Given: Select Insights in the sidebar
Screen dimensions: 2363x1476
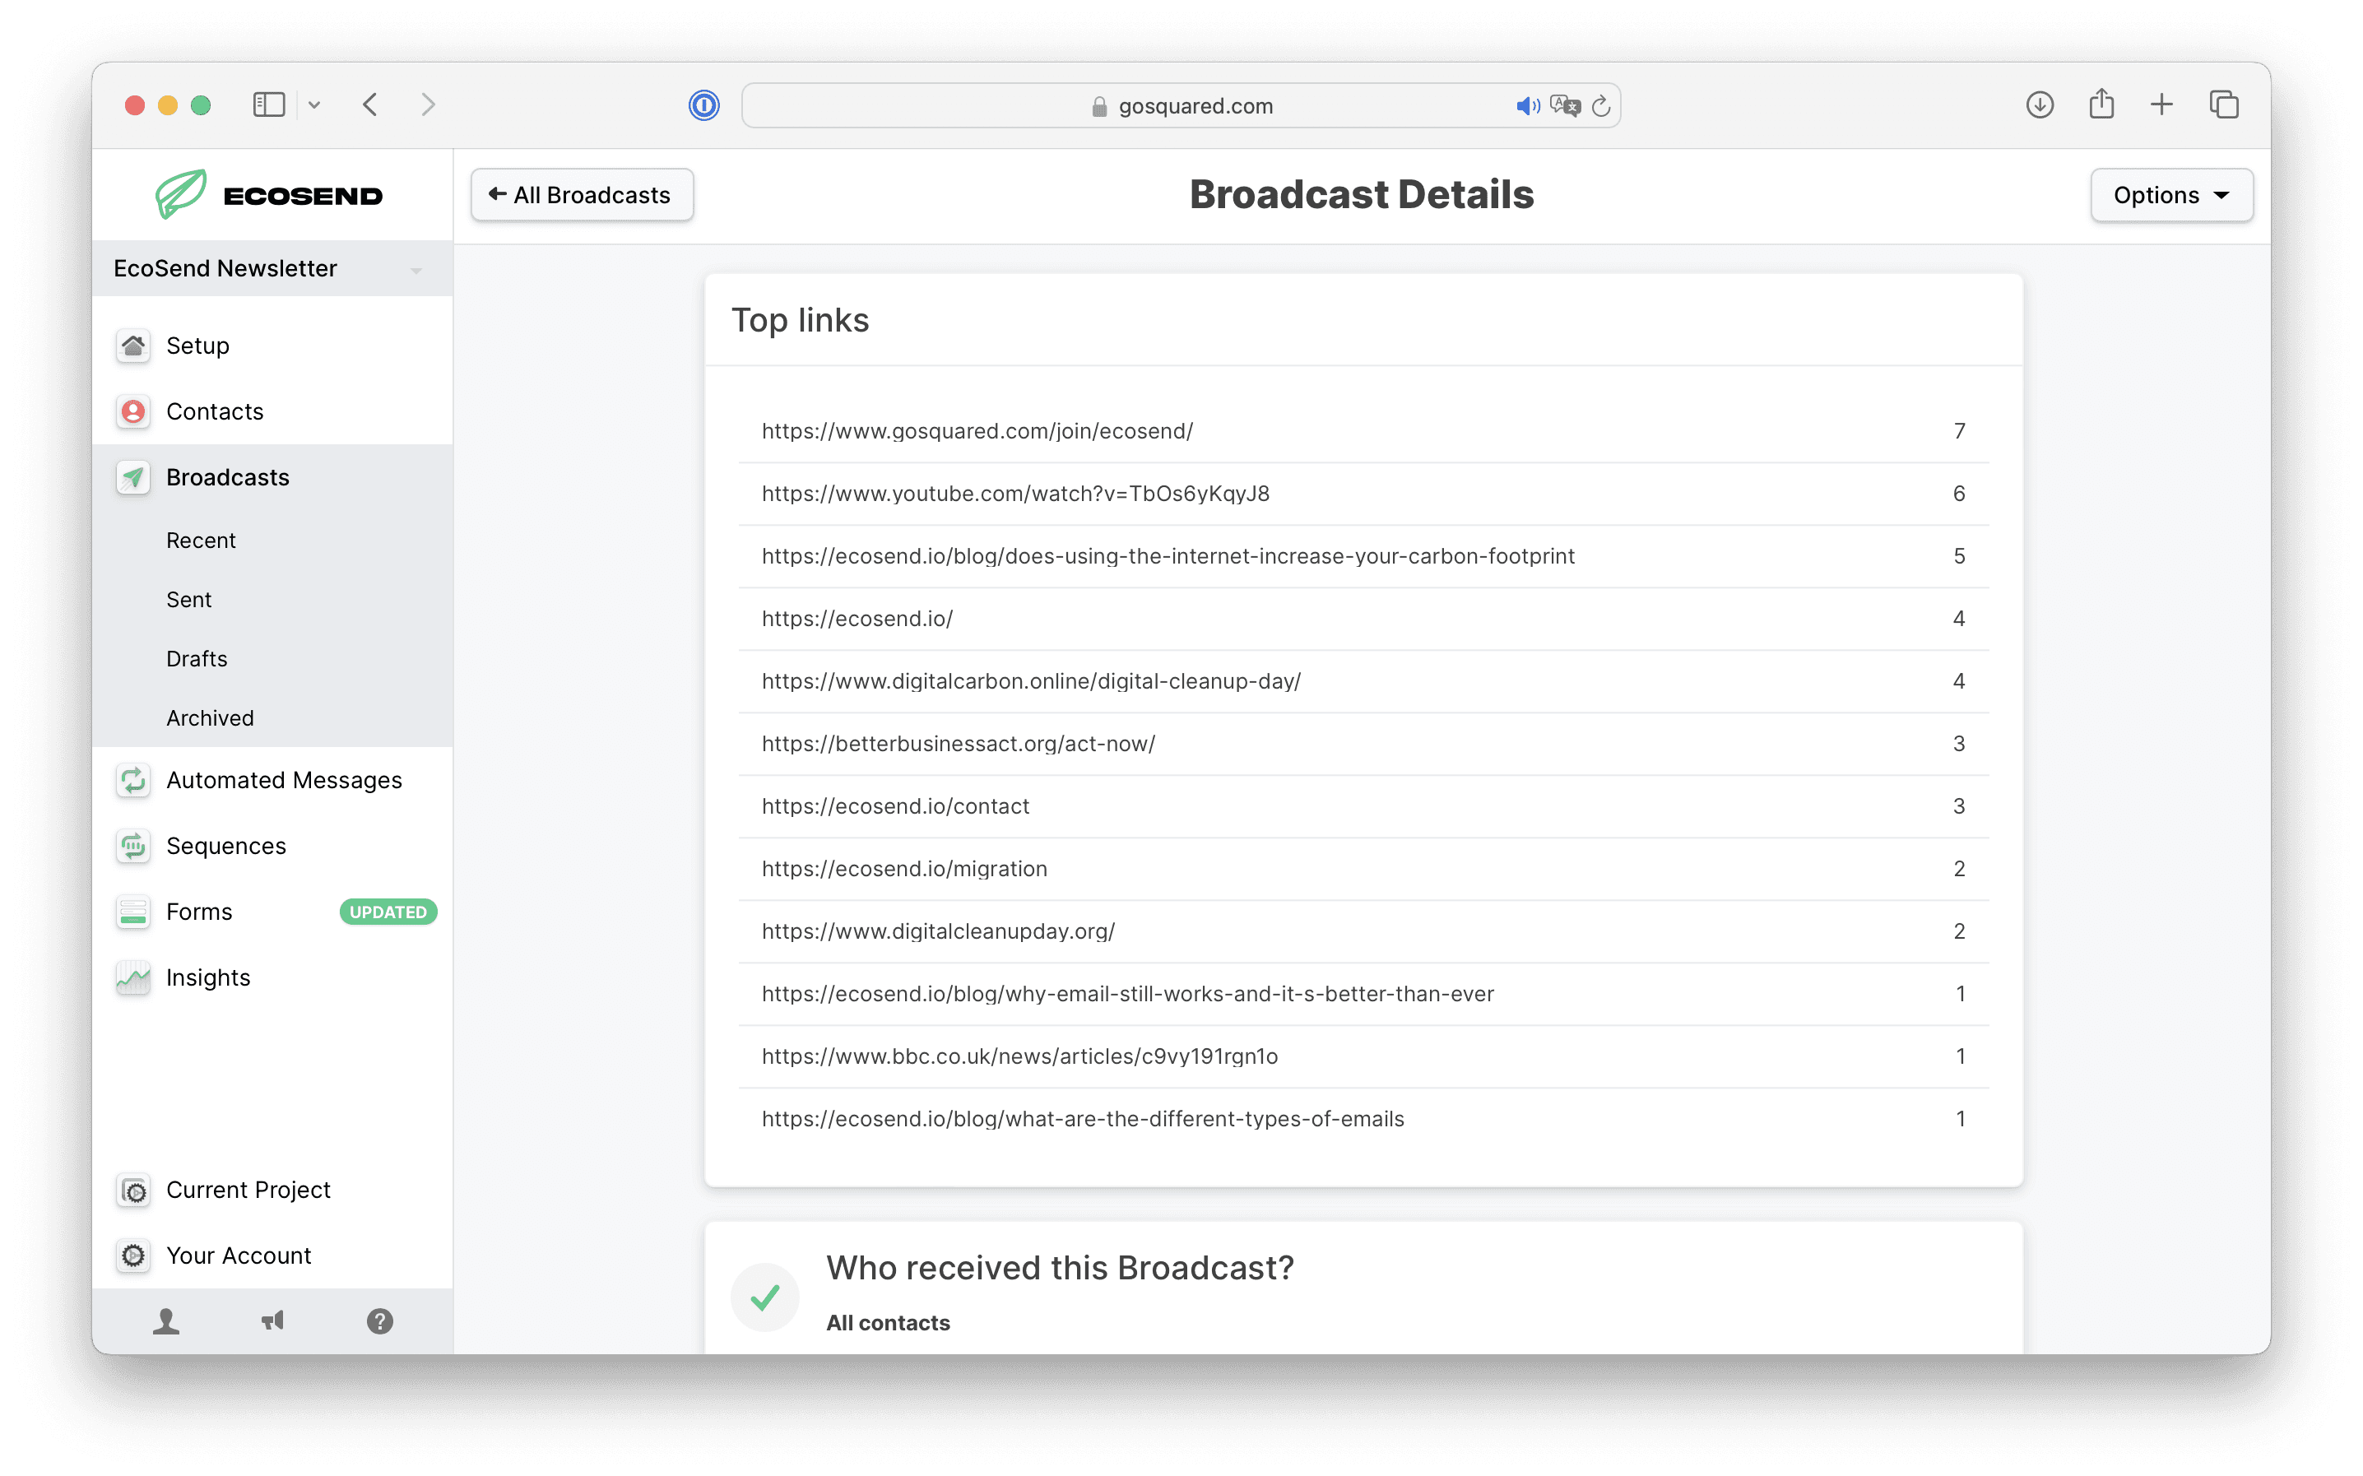Looking at the screenshot, I should (208, 977).
